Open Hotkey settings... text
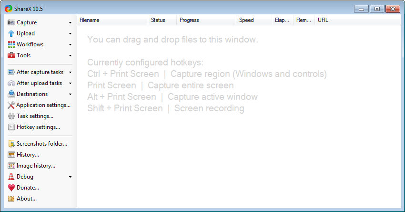Screen dimensions: 405x212 point(38,127)
